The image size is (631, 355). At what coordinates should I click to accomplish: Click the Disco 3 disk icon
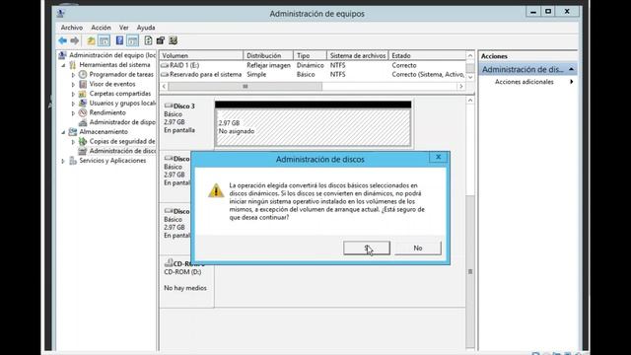pyautogui.click(x=169, y=106)
